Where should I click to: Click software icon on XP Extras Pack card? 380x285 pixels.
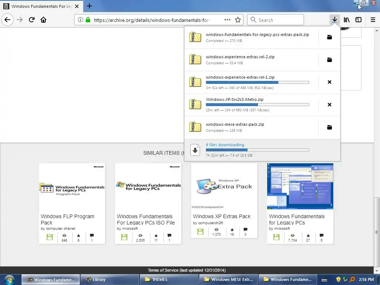(200, 232)
